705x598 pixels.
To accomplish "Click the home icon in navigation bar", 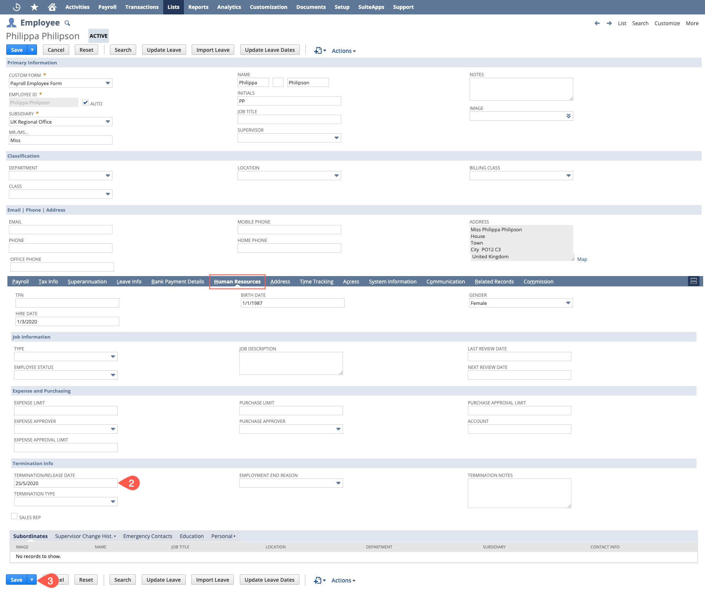I will tap(52, 7).
